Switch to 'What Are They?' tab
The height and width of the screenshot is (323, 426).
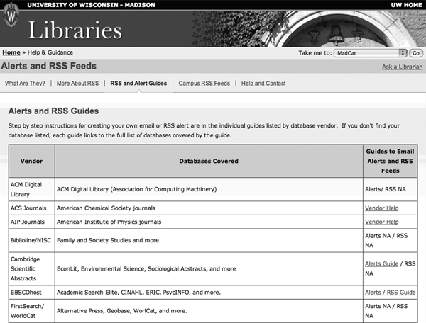tap(25, 84)
